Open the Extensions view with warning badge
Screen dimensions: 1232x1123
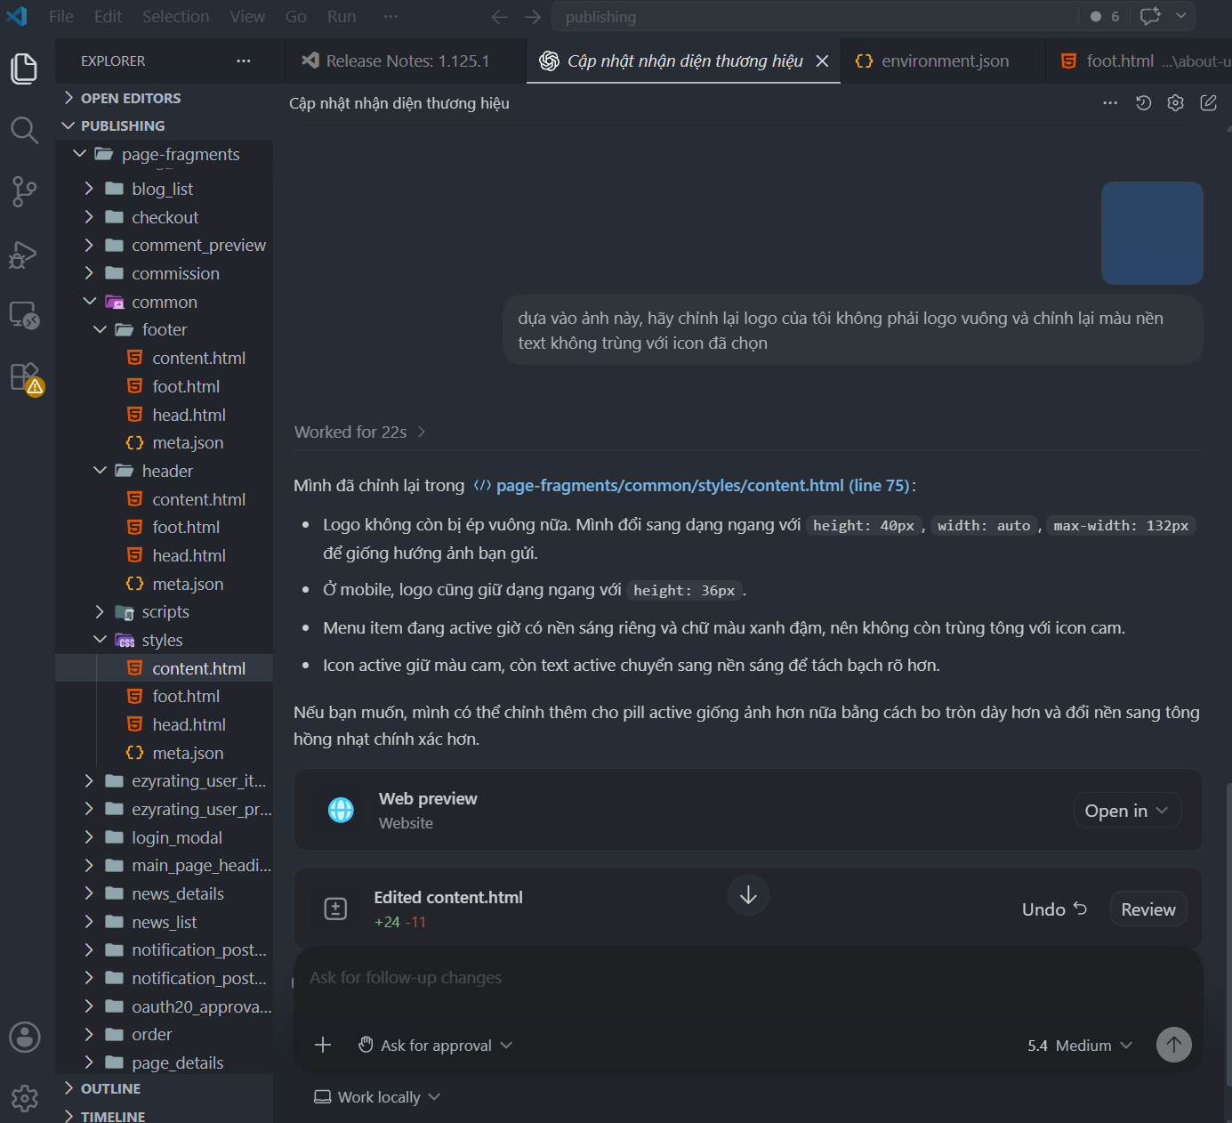click(24, 377)
